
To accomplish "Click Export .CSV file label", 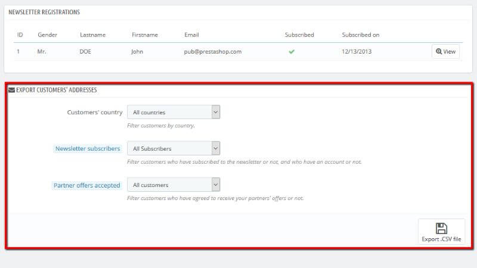I will [x=441, y=239].
